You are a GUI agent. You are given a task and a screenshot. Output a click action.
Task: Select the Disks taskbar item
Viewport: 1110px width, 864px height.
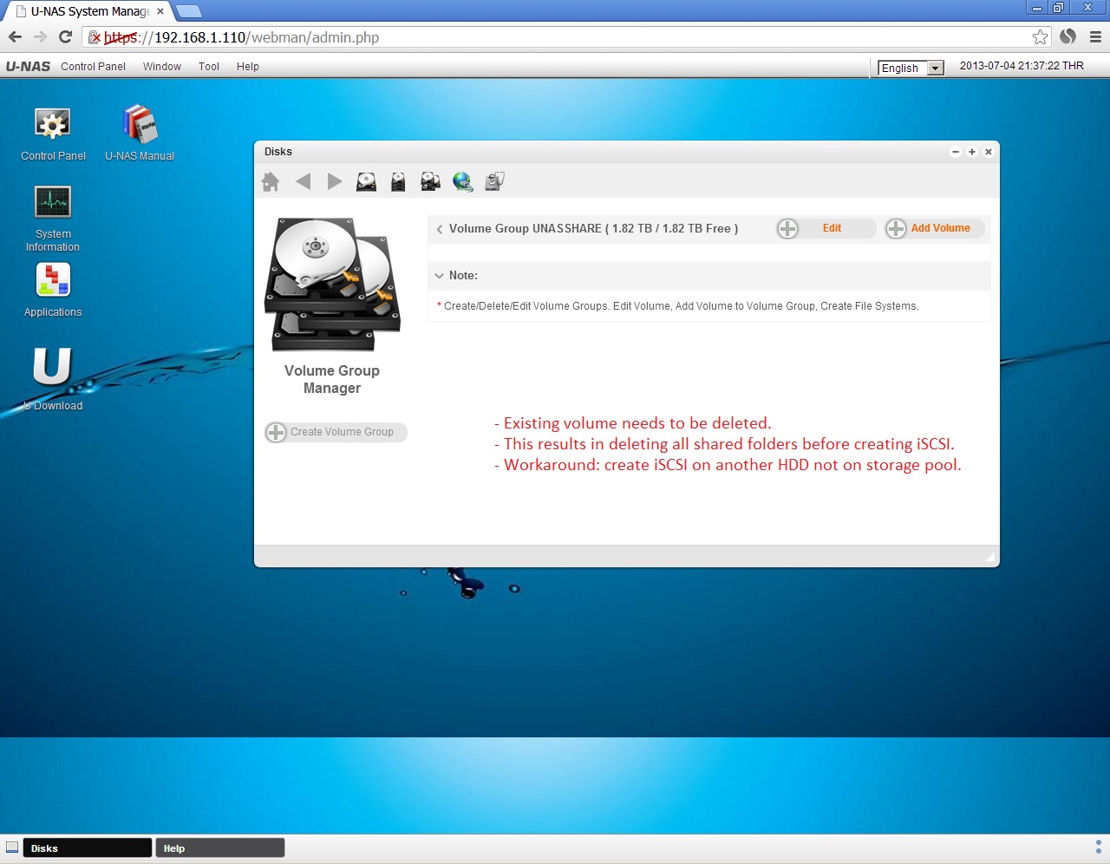[x=88, y=848]
